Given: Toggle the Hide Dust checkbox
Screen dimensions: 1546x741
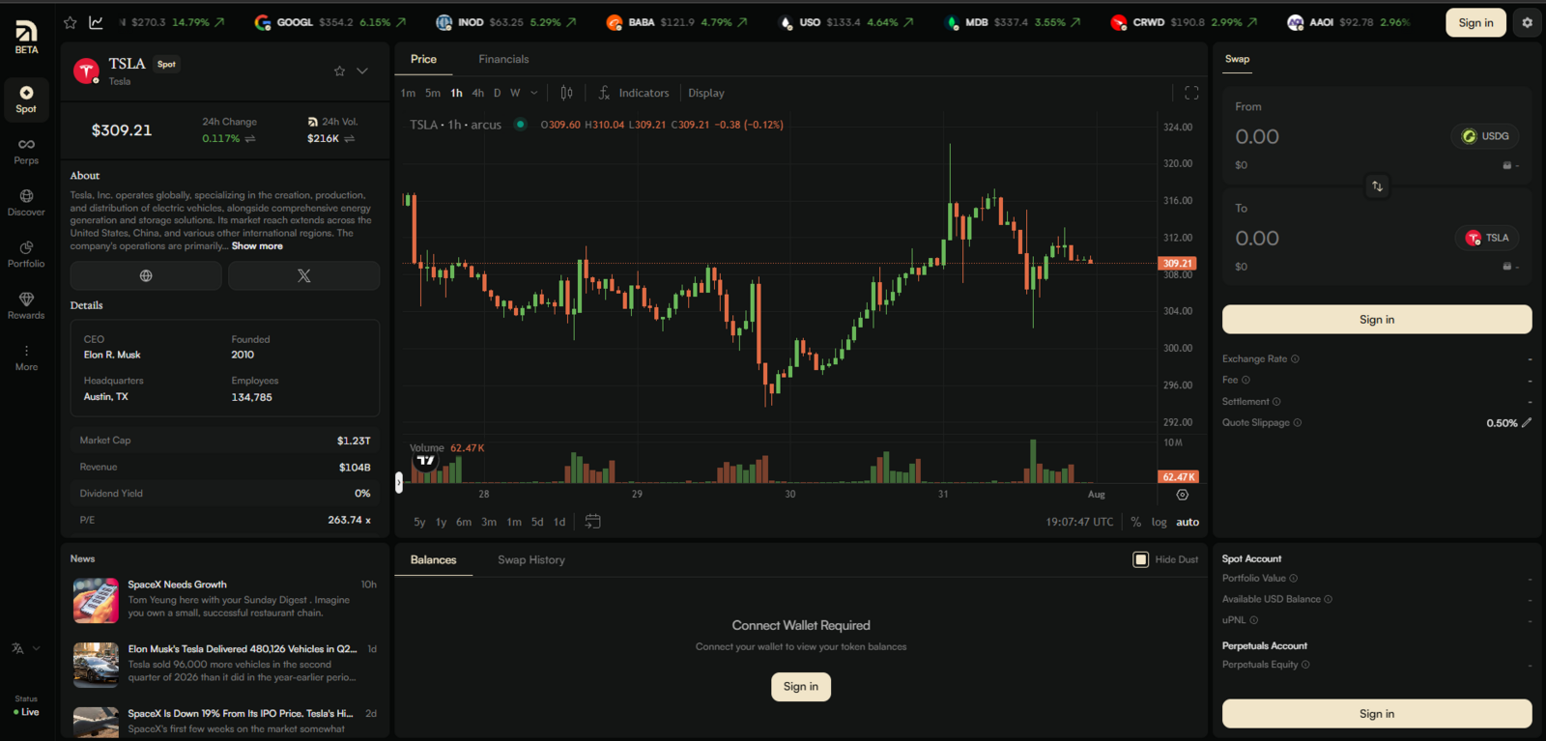Looking at the screenshot, I should click(x=1140, y=559).
